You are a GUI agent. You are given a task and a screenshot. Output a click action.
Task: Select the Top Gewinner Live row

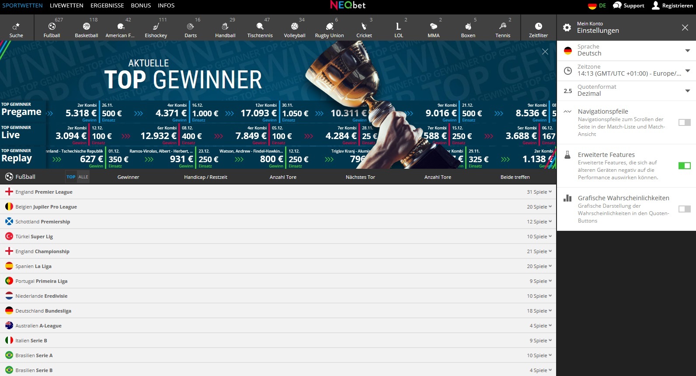[x=22, y=135]
